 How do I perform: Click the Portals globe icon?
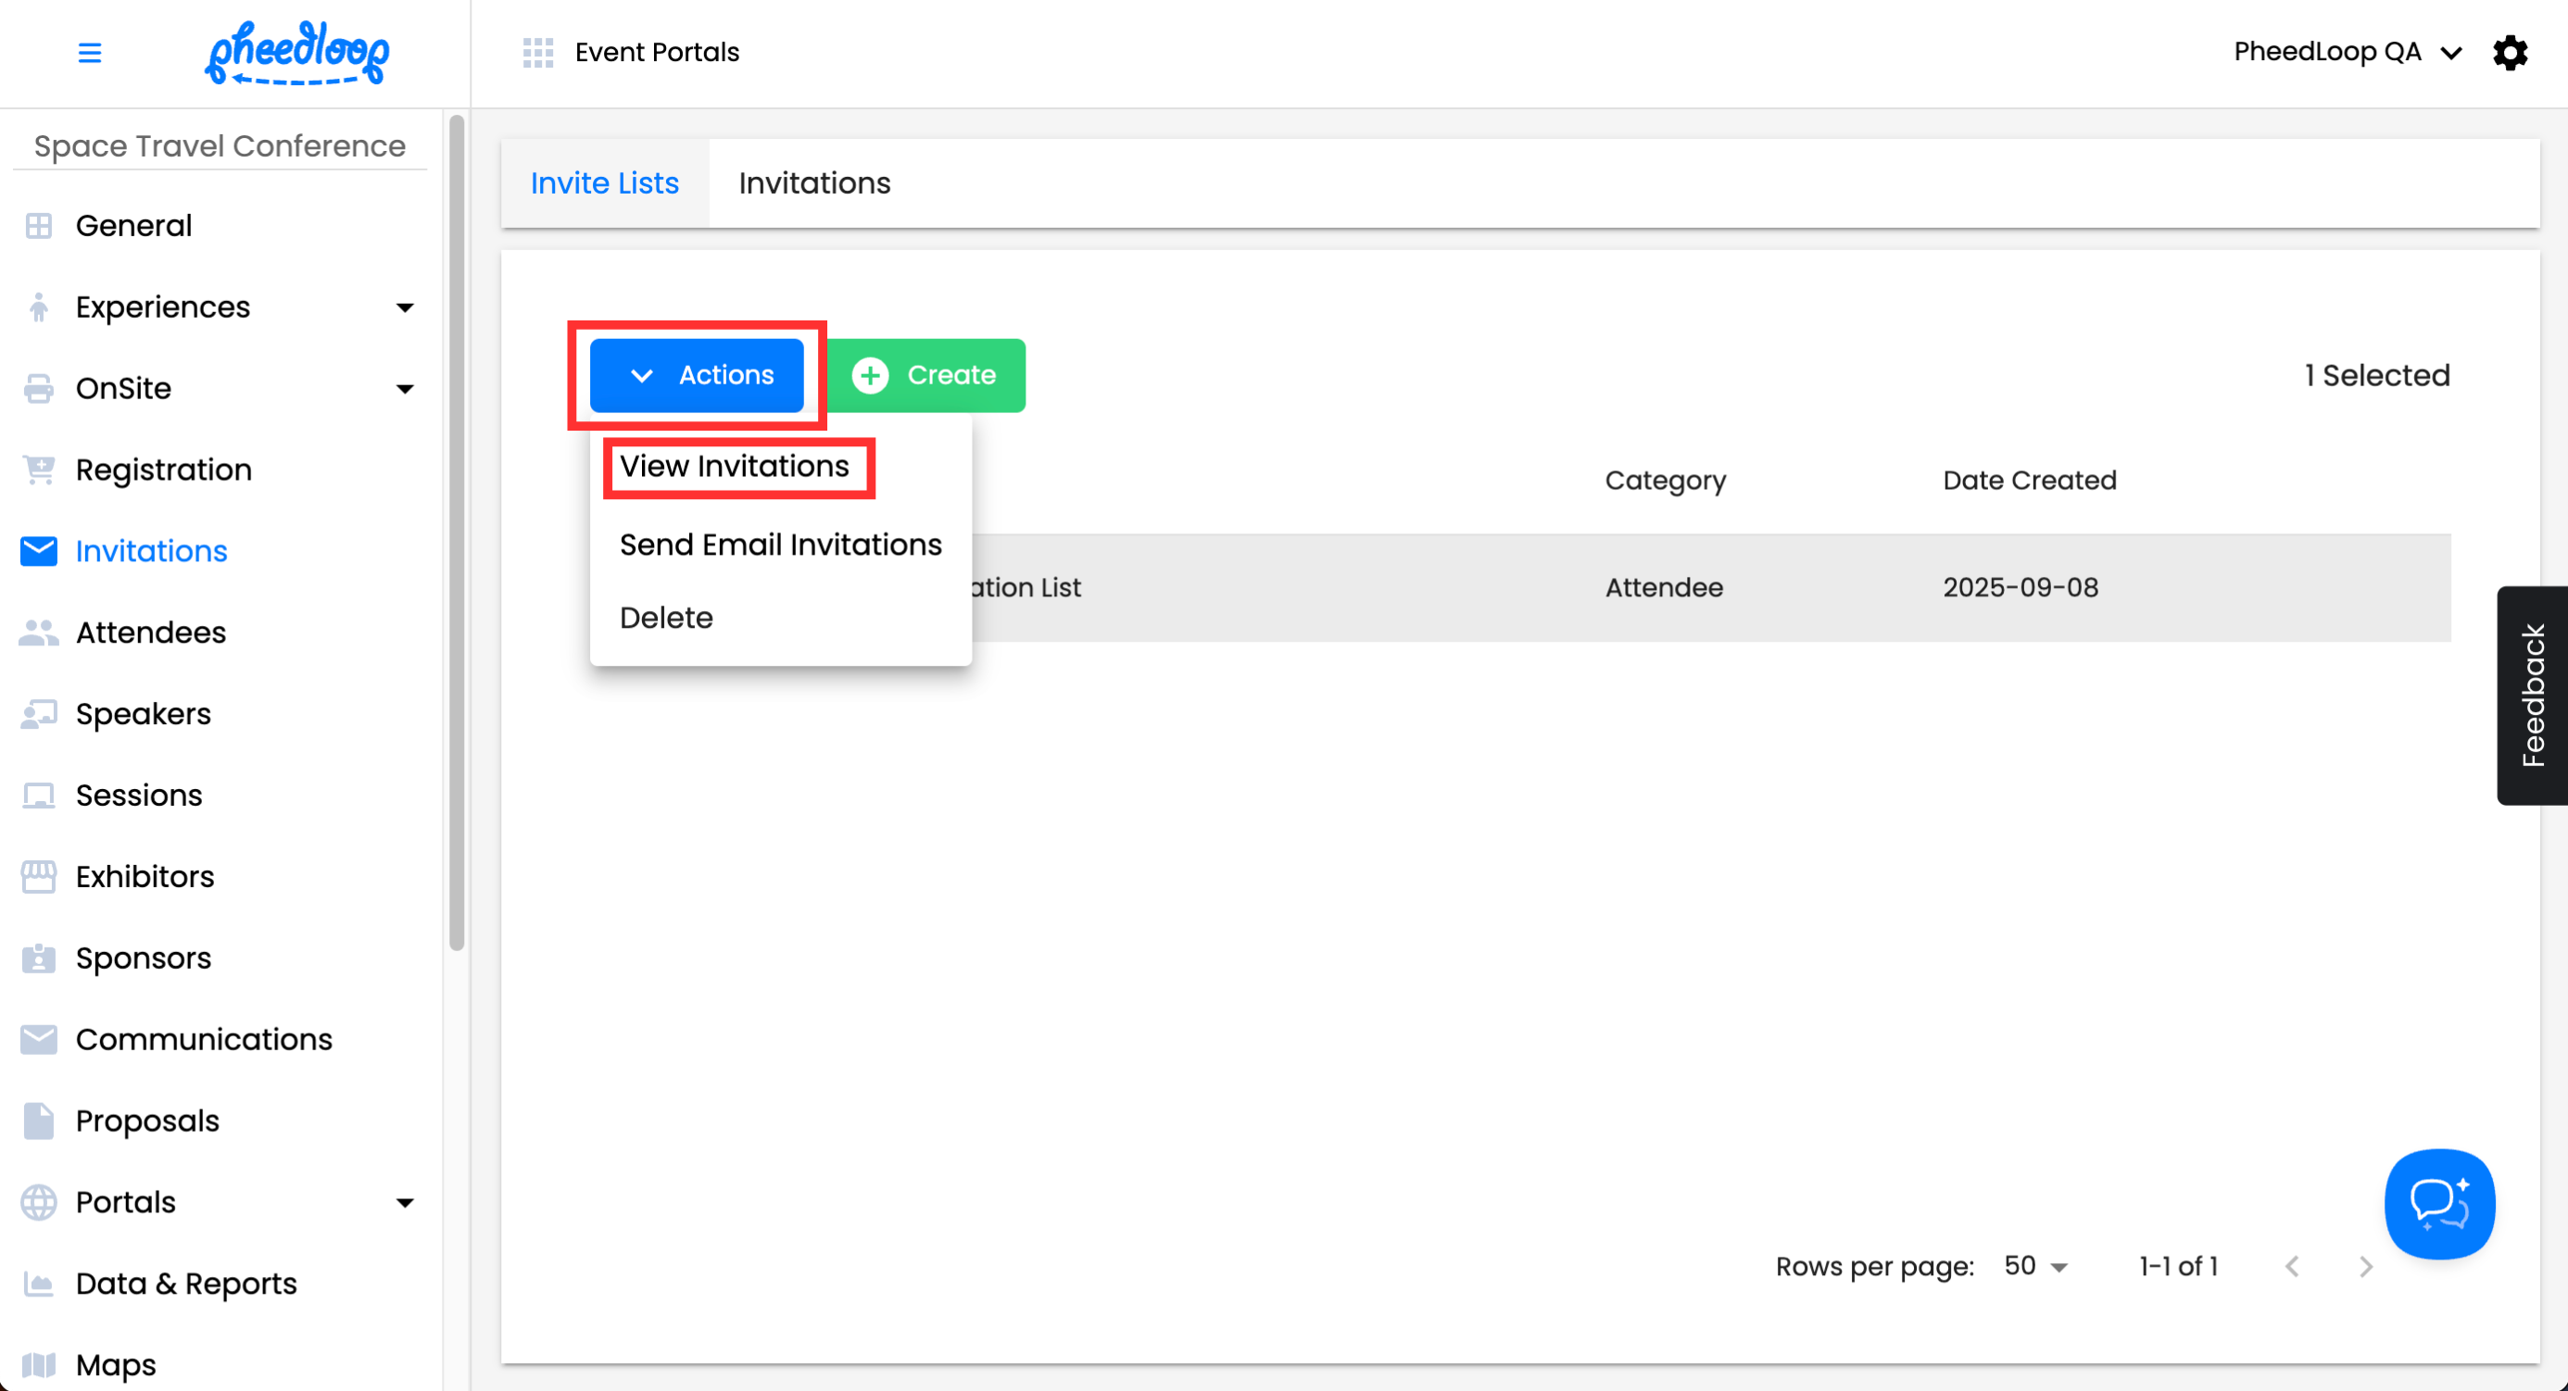[39, 1202]
